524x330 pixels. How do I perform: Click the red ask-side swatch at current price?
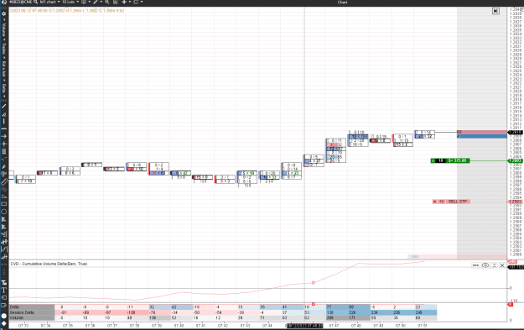point(482,132)
